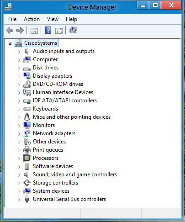Click the Universal Serial Bus plug icon

27,199
